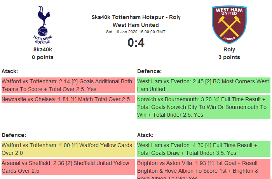Click the West Ham United club crest
This screenshot has height=179, width=272.
click(x=229, y=25)
